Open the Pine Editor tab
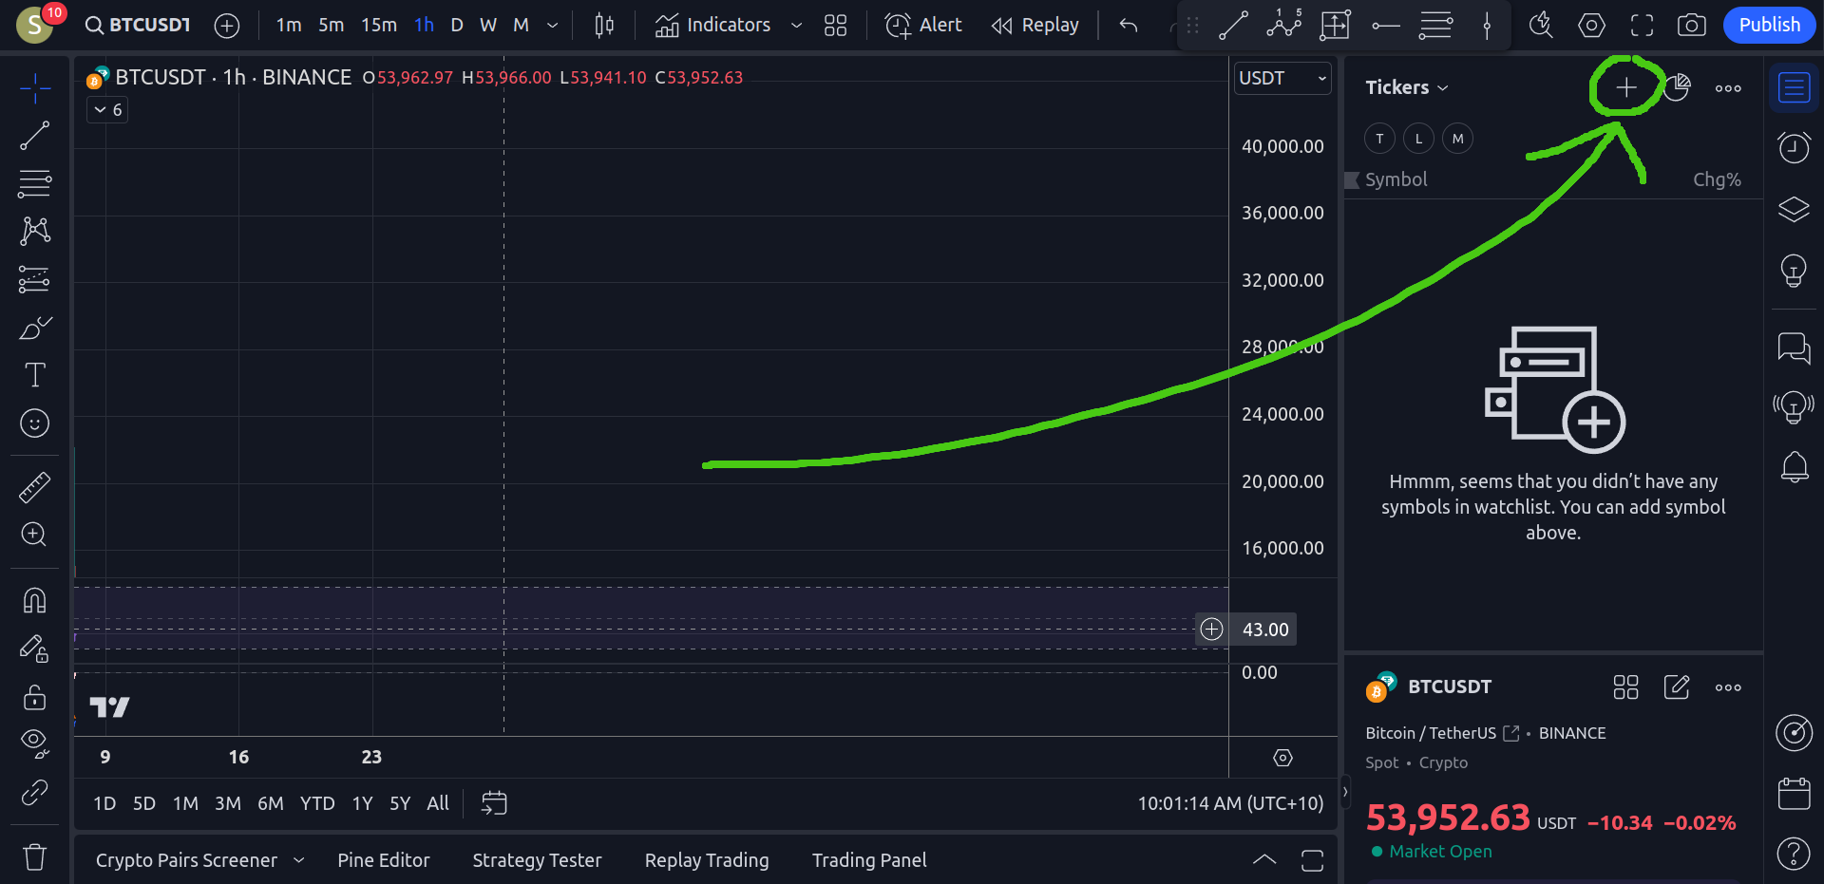The width and height of the screenshot is (1824, 884). click(384, 860)
